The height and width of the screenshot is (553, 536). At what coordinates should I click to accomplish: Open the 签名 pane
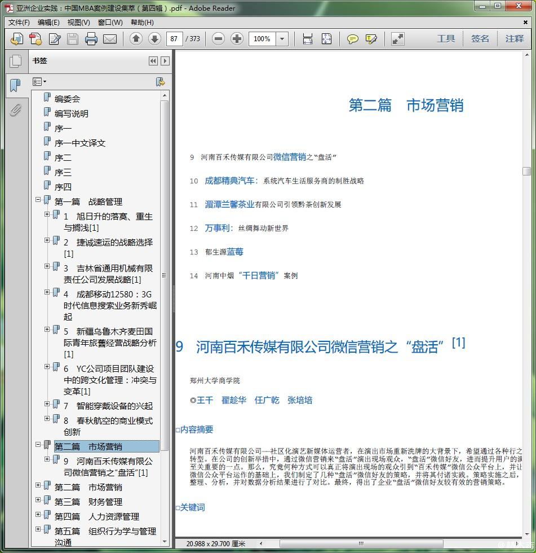(x=480, y=38)
